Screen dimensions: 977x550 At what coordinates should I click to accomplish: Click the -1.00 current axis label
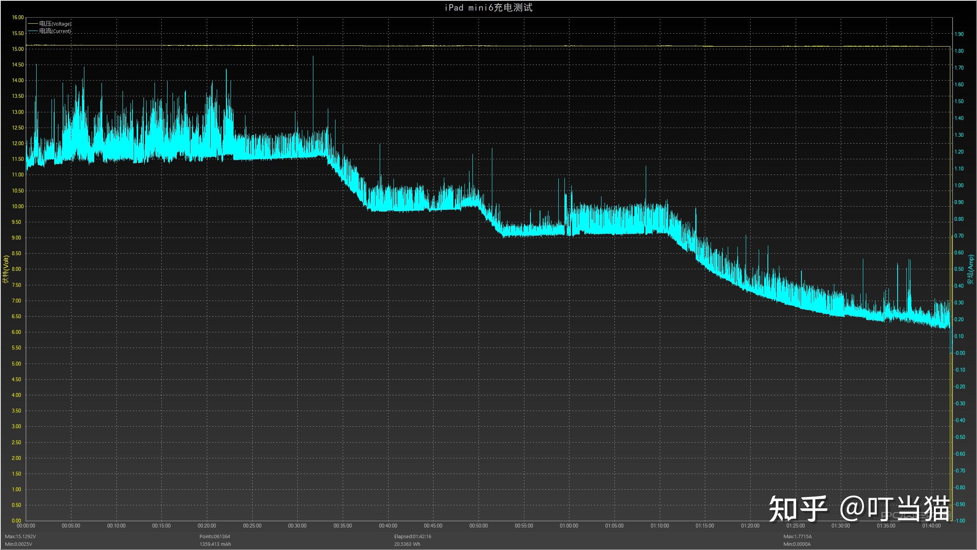click(959, 521)
